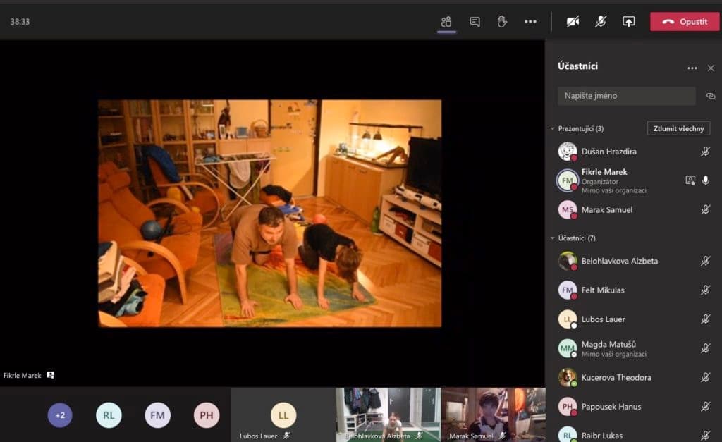722x442 pixels.
Task: Copy meeting link icon beside name field
Action: click(711, 97)
